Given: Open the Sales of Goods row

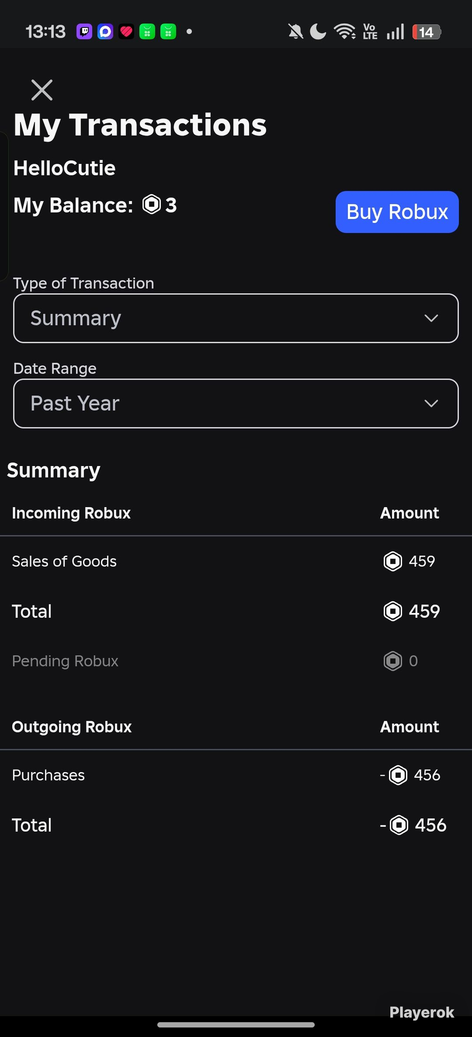Looking at the screenshot, I should pyautogui.click(x=236, y=561).
